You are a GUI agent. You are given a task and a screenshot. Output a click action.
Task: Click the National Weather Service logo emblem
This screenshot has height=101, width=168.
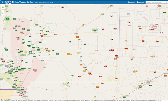(x=10, y=2)
